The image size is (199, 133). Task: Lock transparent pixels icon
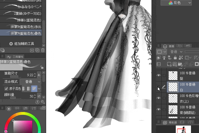181,58
